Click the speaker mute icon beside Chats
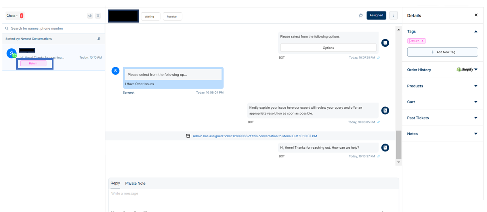The width and height of the screenshot is (487, 212). click(x=90, y=16)
